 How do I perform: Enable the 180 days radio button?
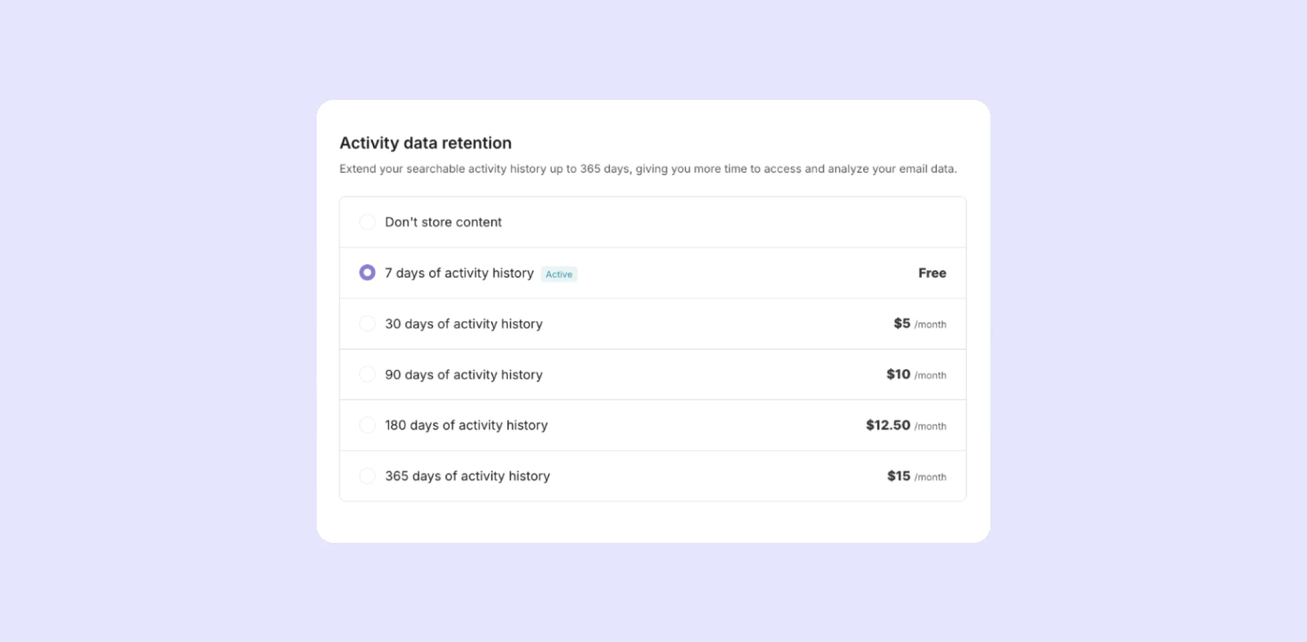click(367, 425)
